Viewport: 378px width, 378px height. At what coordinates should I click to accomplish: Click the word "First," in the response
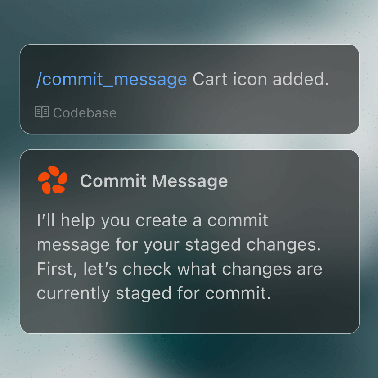point(57,270)
